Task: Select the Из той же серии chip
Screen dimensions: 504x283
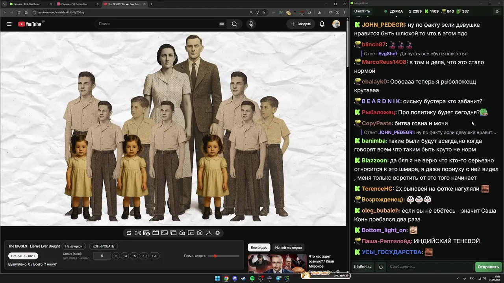Action: click(x=288, y=248)
